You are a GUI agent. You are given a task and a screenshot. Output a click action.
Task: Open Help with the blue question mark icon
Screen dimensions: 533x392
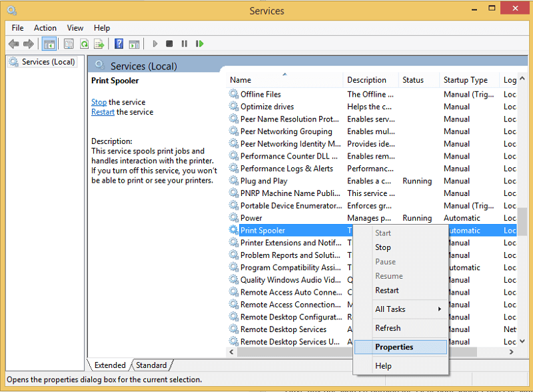click(119, 43)
